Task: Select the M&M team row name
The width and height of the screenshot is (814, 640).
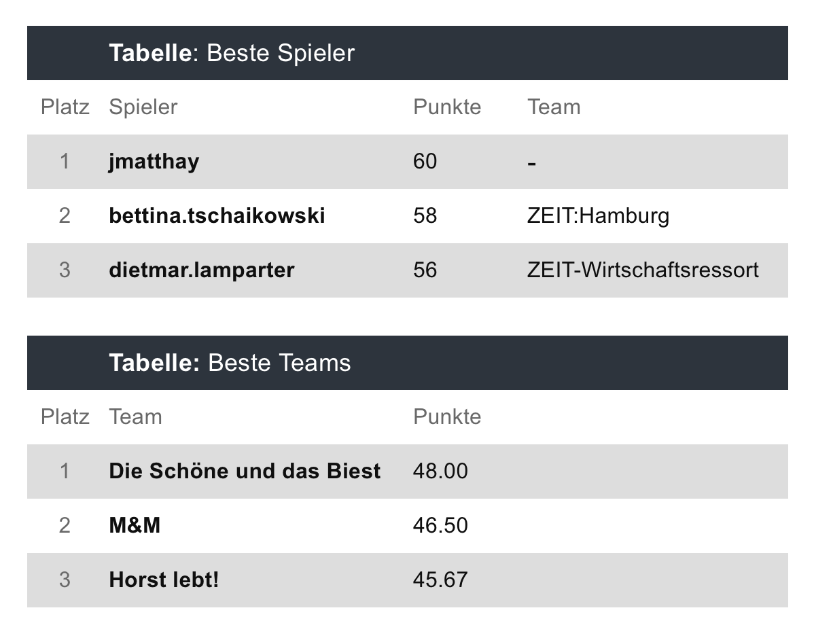Action: click(x=135, y=526)
